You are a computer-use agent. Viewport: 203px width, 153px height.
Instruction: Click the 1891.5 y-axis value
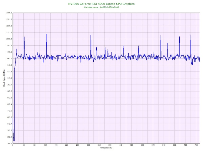click(x=9, y=46)
